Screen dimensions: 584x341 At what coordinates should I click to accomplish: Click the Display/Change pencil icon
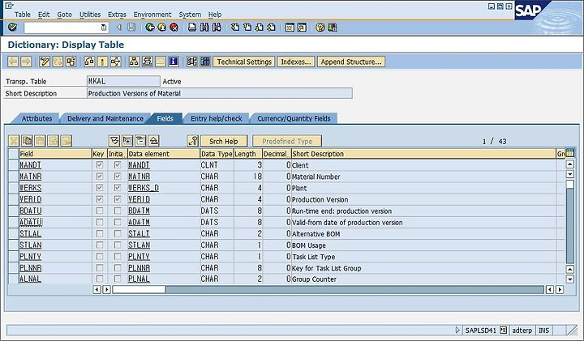click(45, 62)
